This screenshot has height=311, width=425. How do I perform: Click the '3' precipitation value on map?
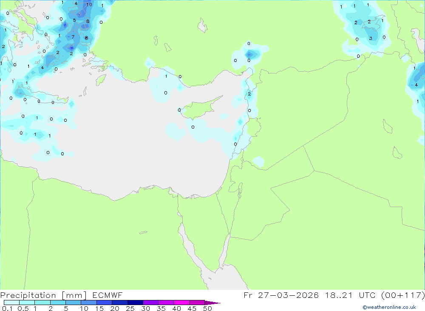[371, 39]
